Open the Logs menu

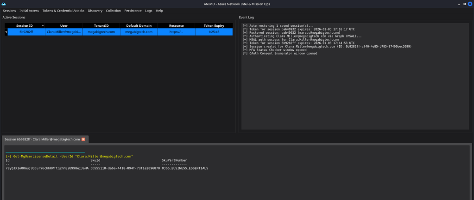(x=148, y=11)
